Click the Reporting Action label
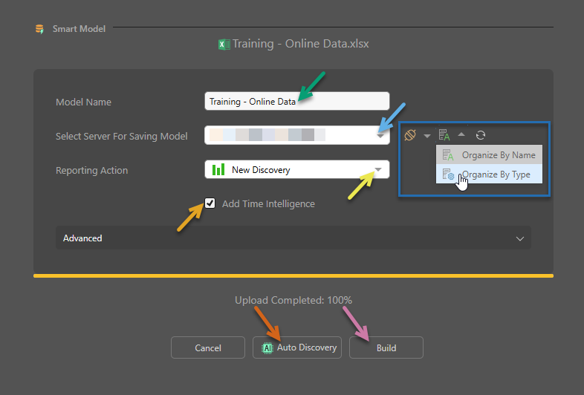584x395 pixels. click(91, 170)
